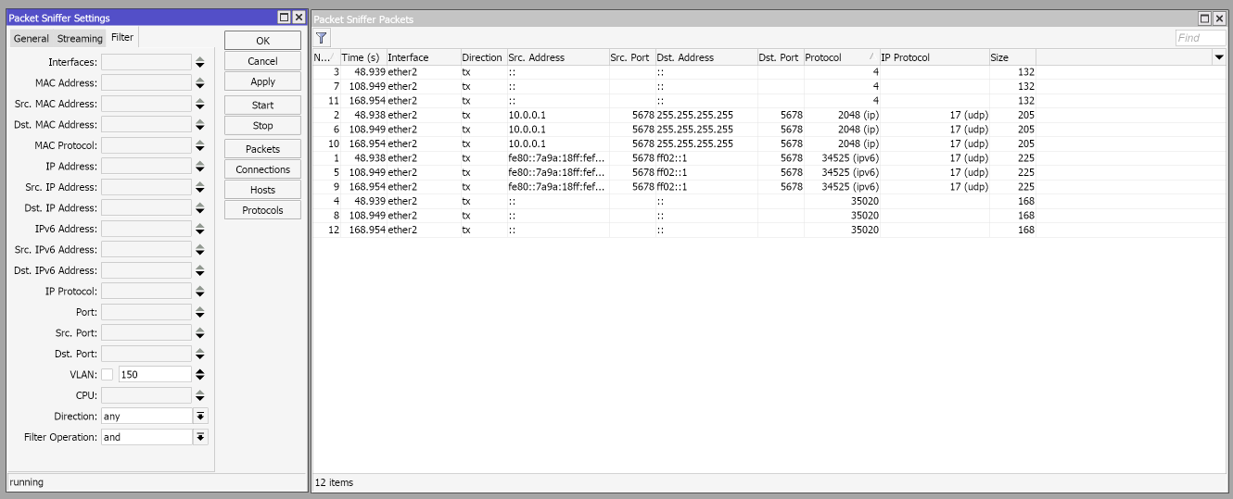Open the Packets list button

(262, 149)
